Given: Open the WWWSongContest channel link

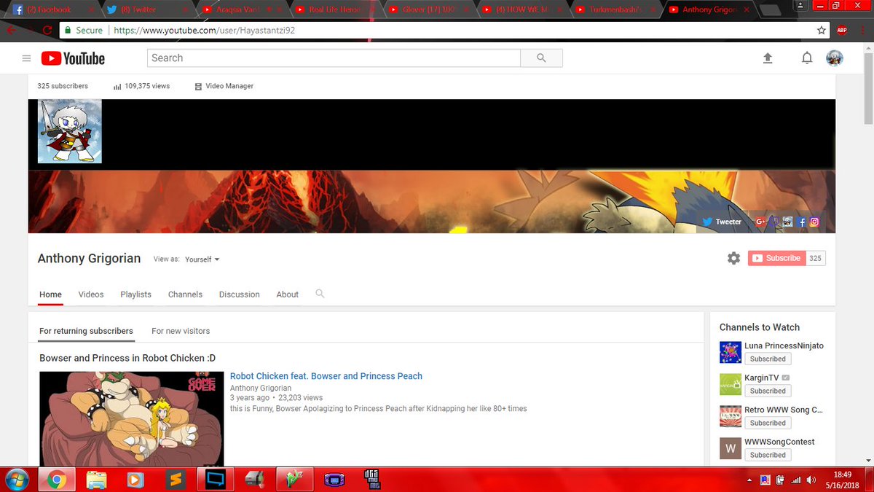Looking at the screenshot, I should pyautogui.click(x=779, y=442).
